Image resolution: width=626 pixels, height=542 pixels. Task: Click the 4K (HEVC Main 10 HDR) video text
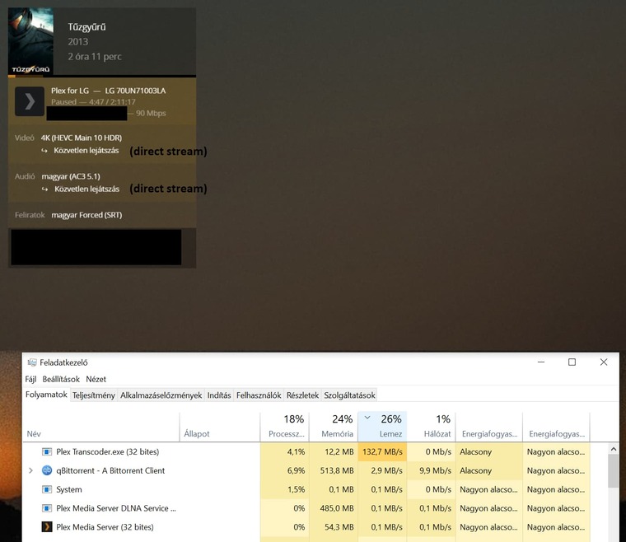point(82,138)
